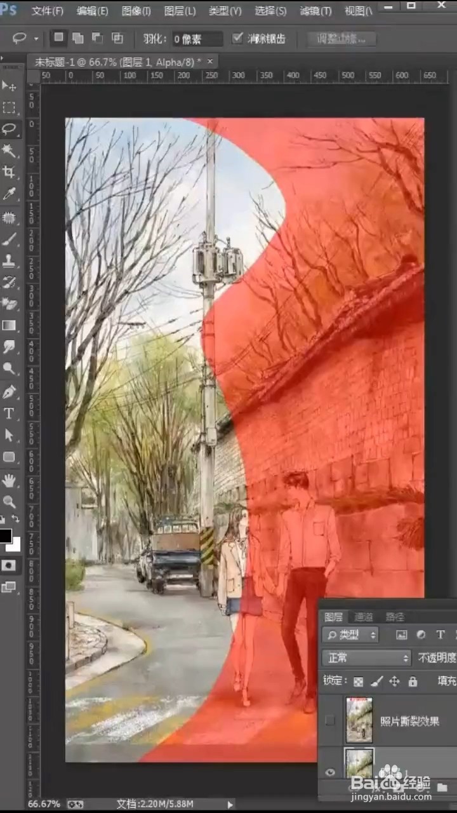Toggle the 消除锯齿 anti-alias checkbox
The width and height of the screenshot is (457, 813).
(x=237, y=38)
